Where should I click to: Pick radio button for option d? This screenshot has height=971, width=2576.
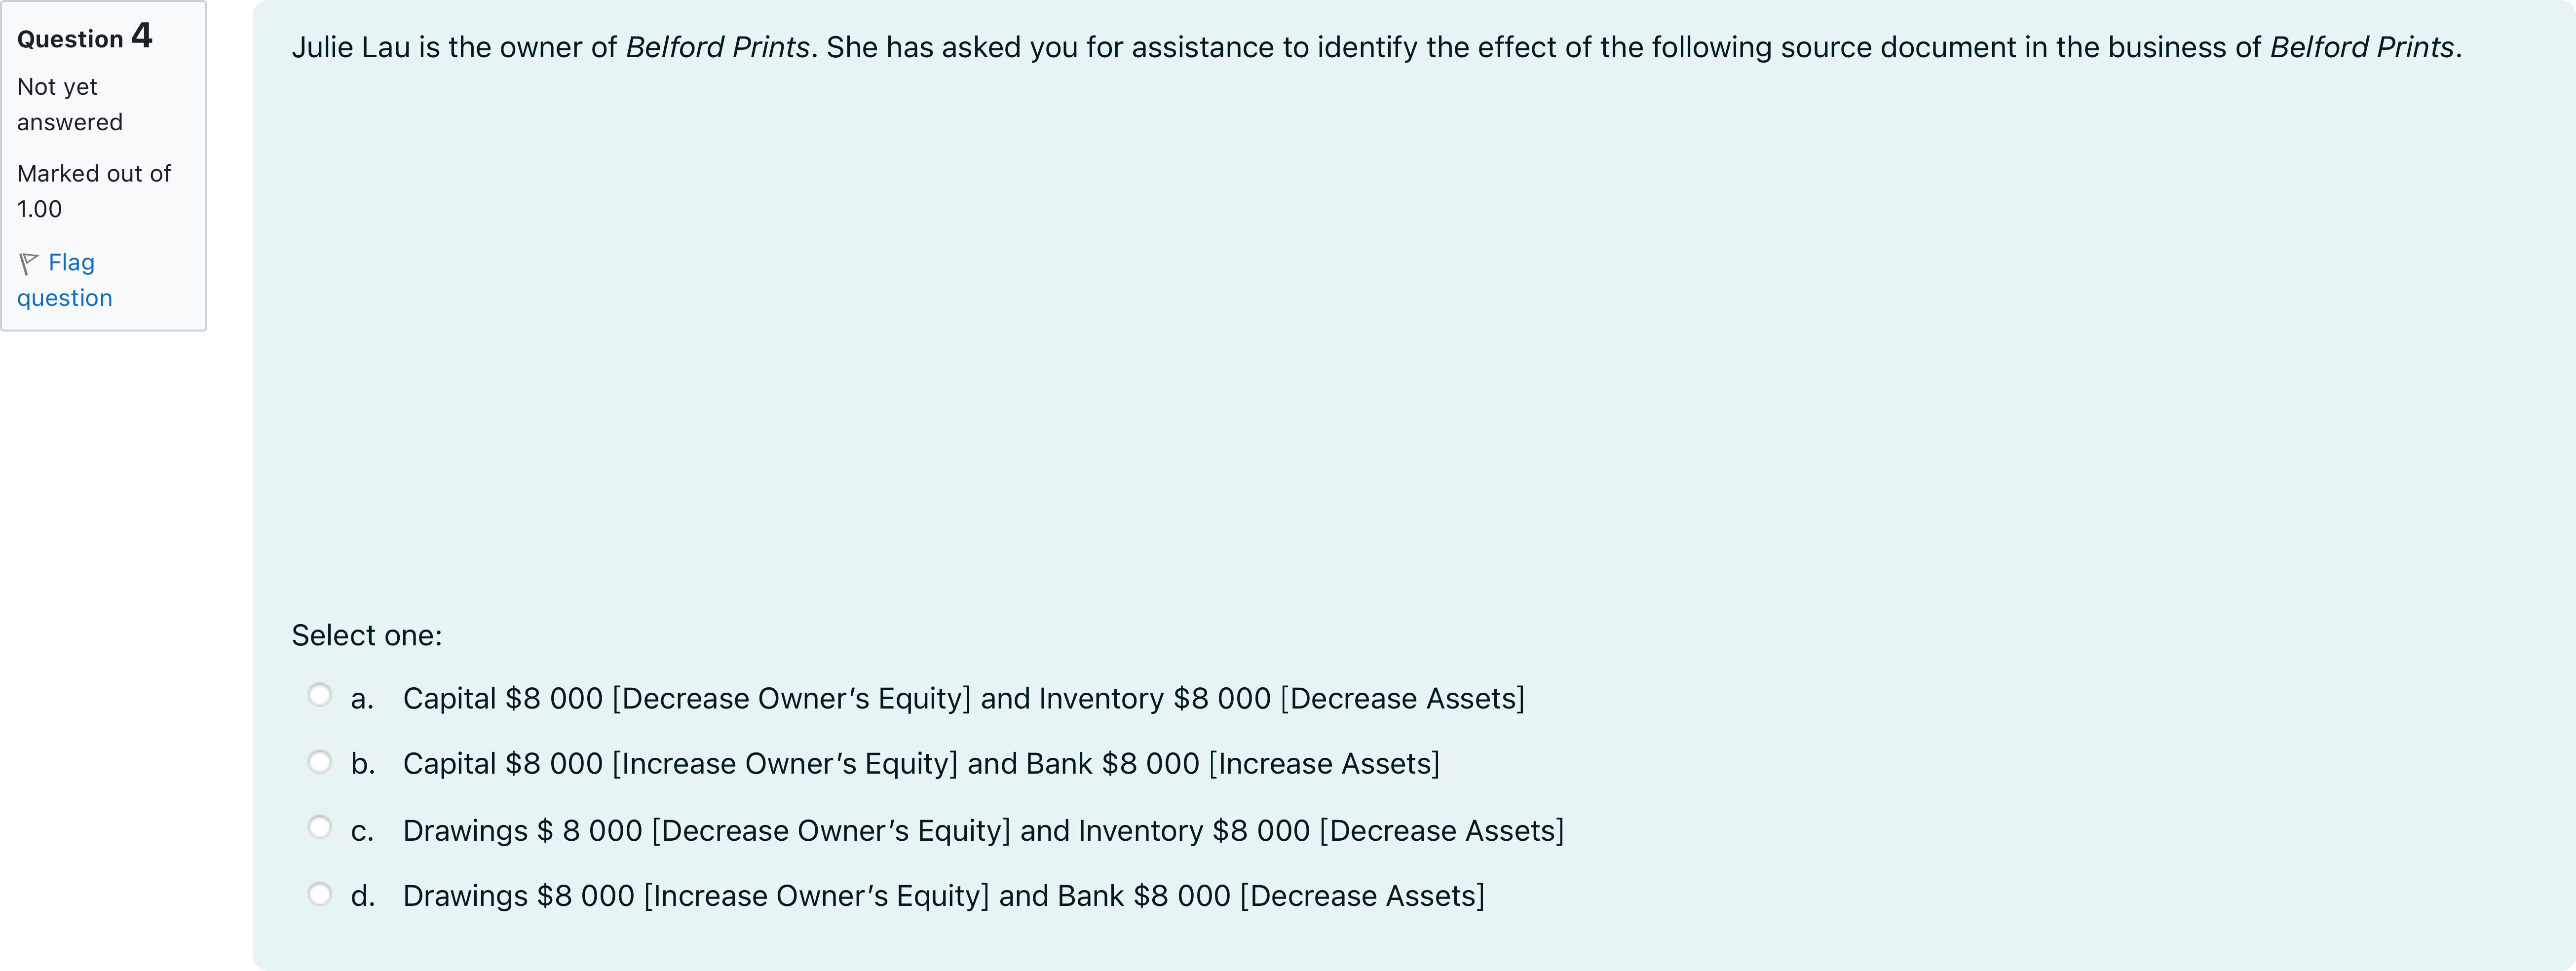pos(319,894)
